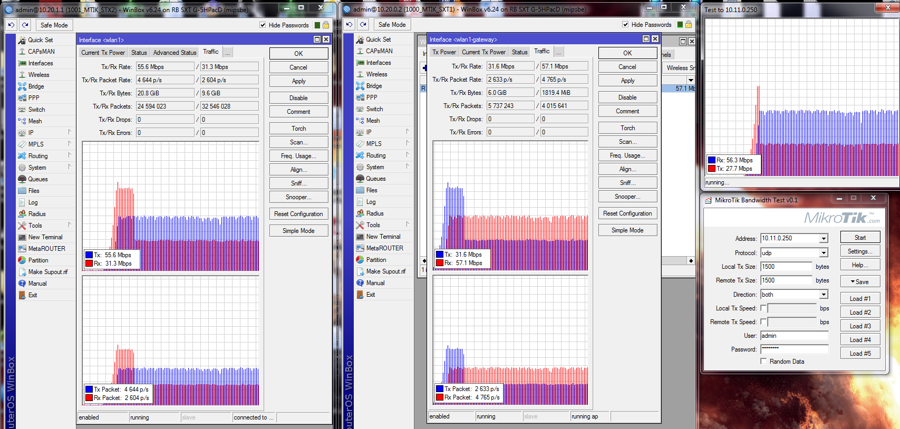Click the User field in Bandwidth Test
Viewport: 900px width, 429px height.
(794, 336)
